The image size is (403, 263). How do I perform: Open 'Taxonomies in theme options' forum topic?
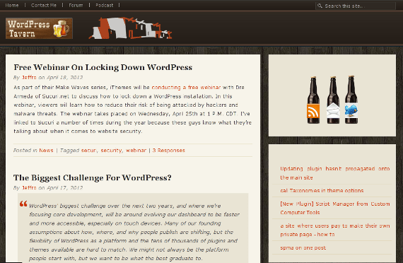322,190
